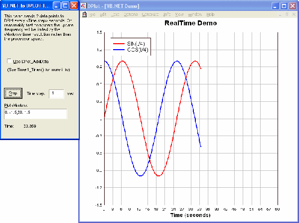The image size is (299, 223).
Task: Minimize the DPlot main window
Action: tap(275, 6)
